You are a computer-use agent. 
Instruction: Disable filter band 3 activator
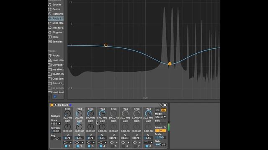(x=89, y=146)
